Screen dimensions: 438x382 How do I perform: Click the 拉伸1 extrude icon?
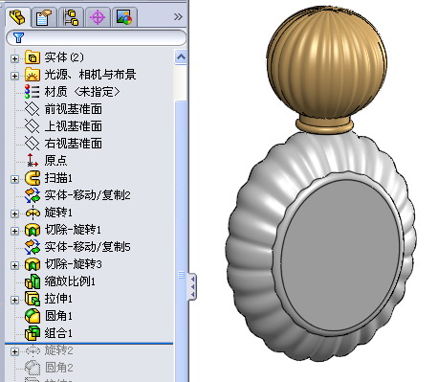pyautogui.click(x=33, y=299)
